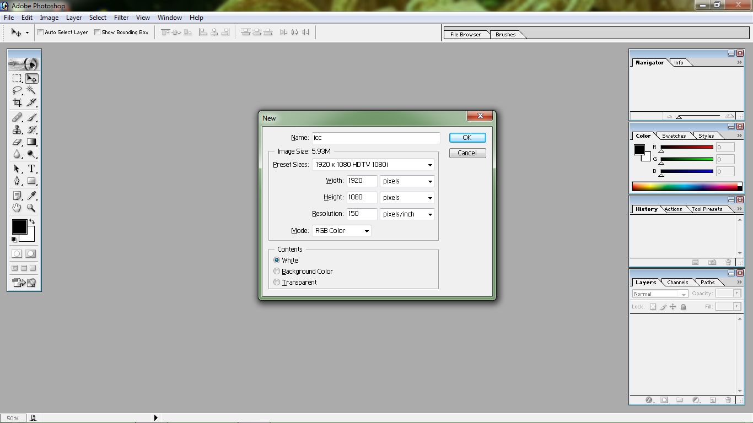753x423 pixels.
Task: Open the foreground color swatch
Action: [19, 227]
